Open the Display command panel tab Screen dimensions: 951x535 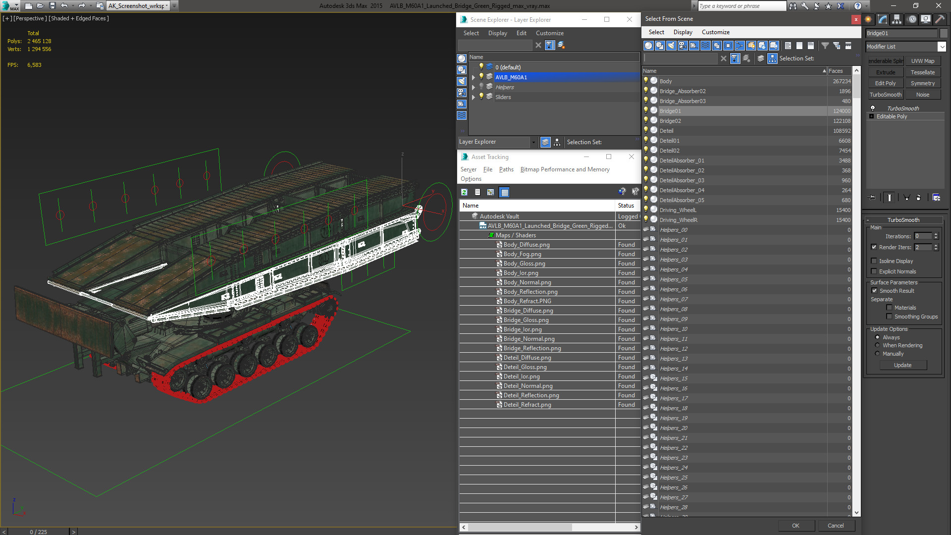(x=926, y=19)
